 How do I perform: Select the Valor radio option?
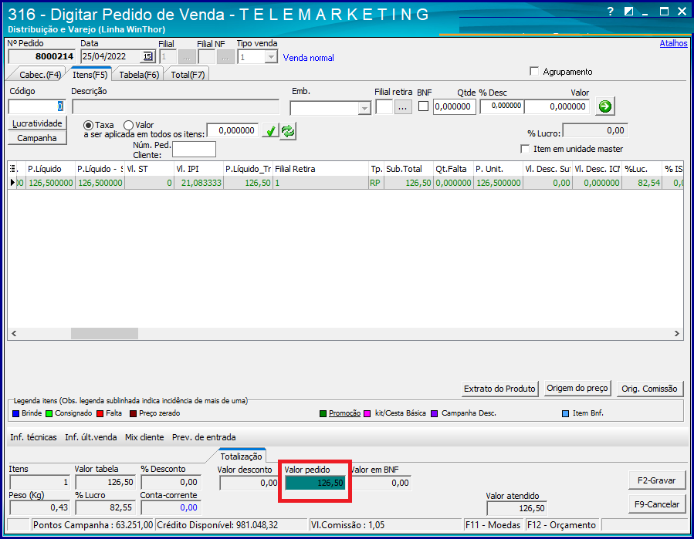[x=128, y=125]
